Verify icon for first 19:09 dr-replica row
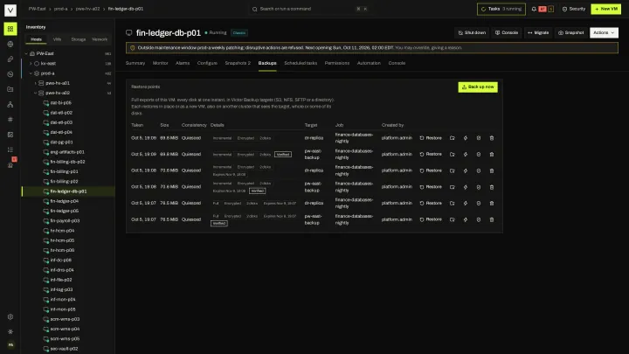The width and height of the screenshot is (629, 354). coord(479,138)
